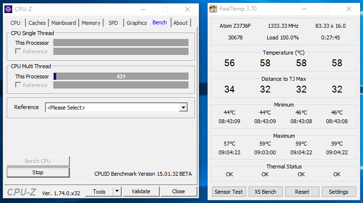This screenshot has width=363, height=203.
Task: Switch to the Graphics tab
Action: point(137,23)
